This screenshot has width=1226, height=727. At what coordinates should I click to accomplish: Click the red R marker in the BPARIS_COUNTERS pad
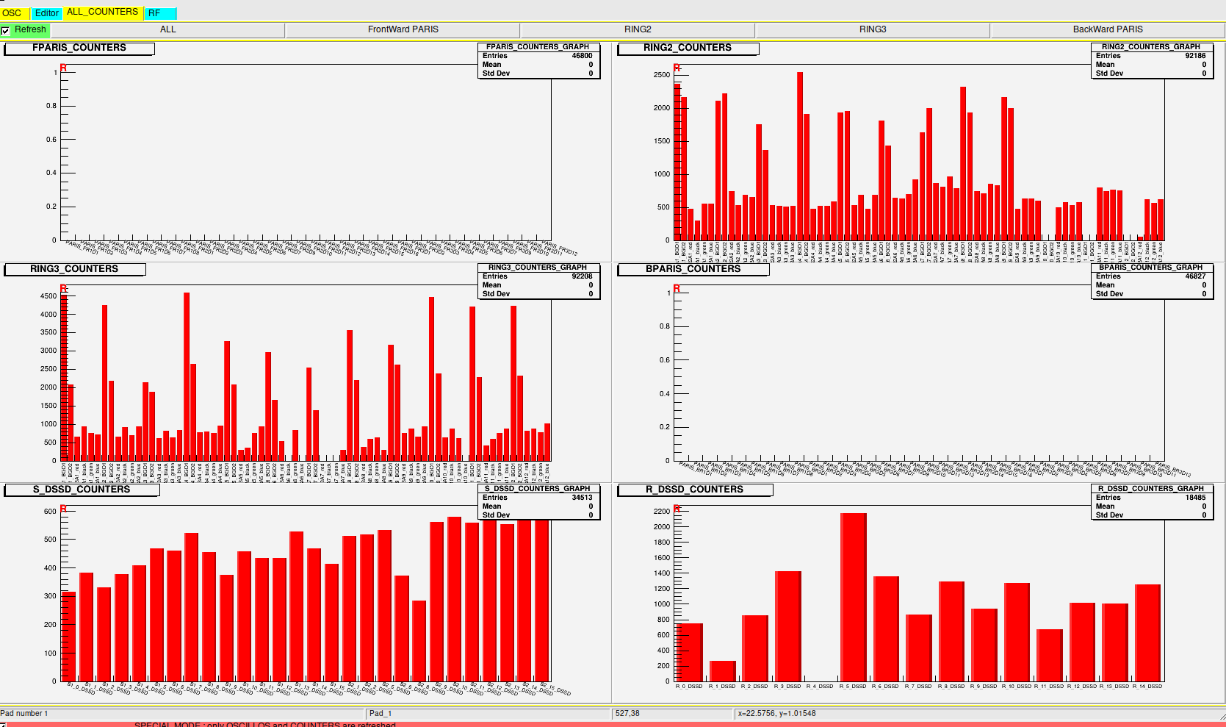[x=677, y=288]
